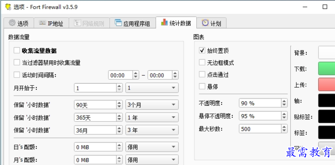
Task: Open the 3 年 retention dropdown
Action: point(152,130)
